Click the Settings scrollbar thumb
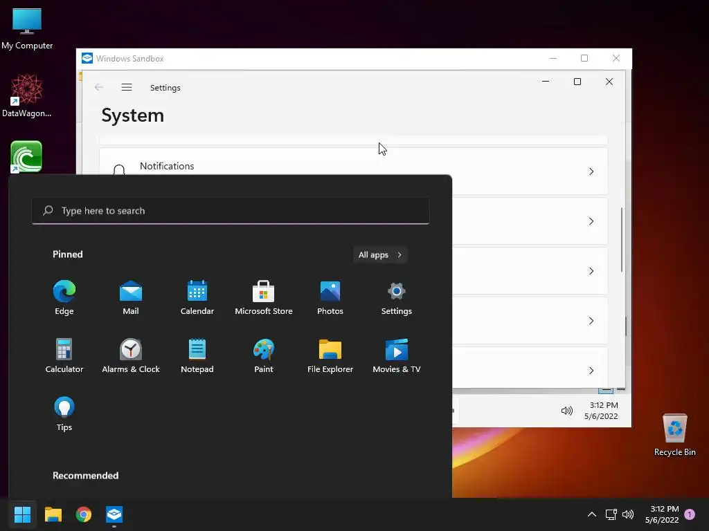Viewport: 709px width, 531px height. tap(622, 240)
